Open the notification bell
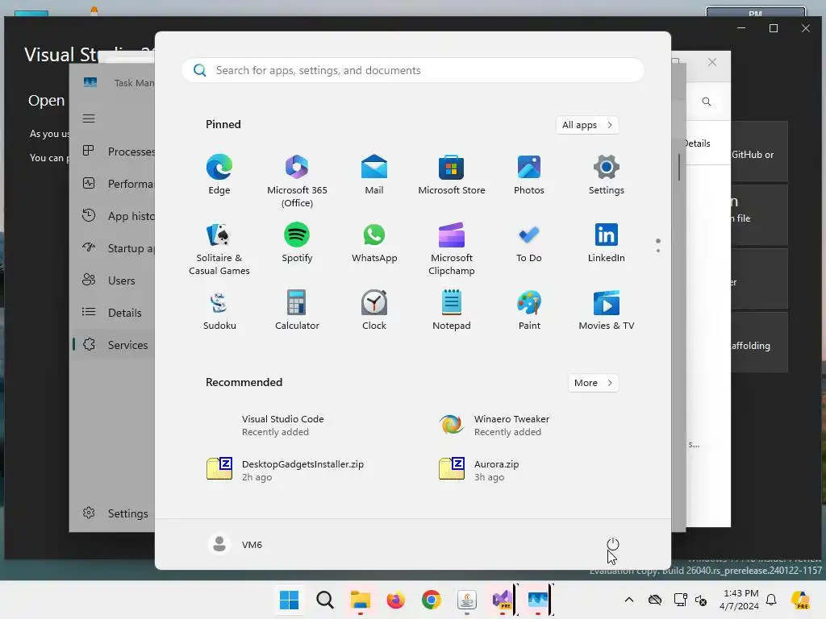 pyautogui.click(x=771, y=600)
